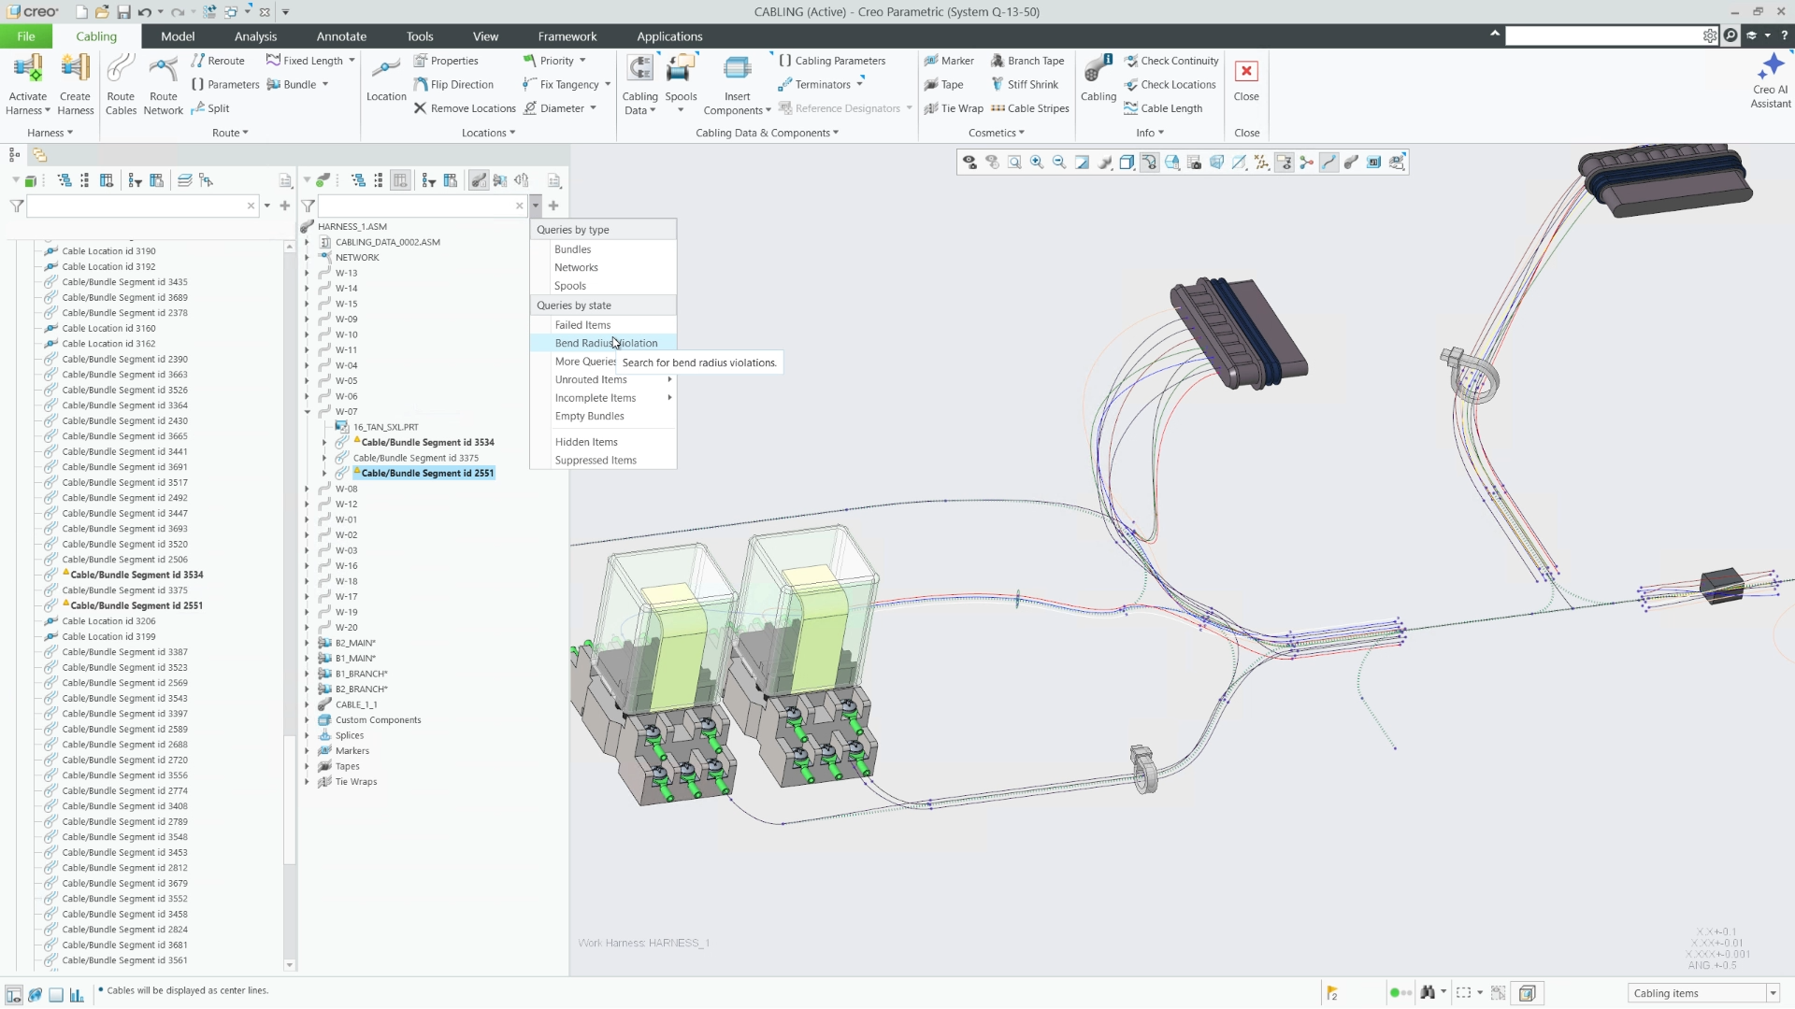
Task: Click the thick cable display icon
Action: [x=1351, y=163]
